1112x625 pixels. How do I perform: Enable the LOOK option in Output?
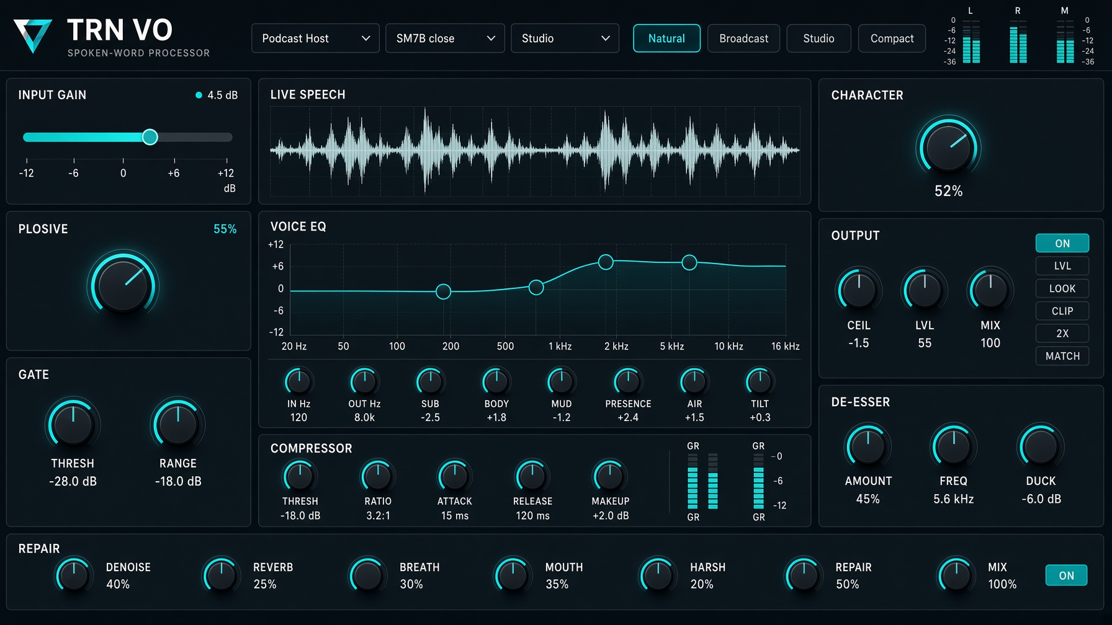tap(1062, 288)
